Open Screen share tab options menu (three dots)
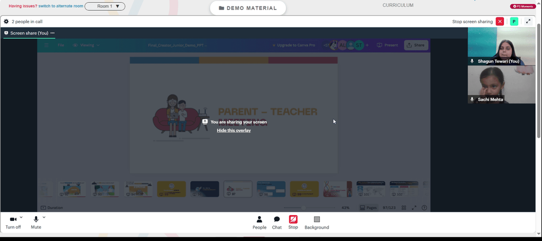The image size is (542, 241). pos(53,33)
